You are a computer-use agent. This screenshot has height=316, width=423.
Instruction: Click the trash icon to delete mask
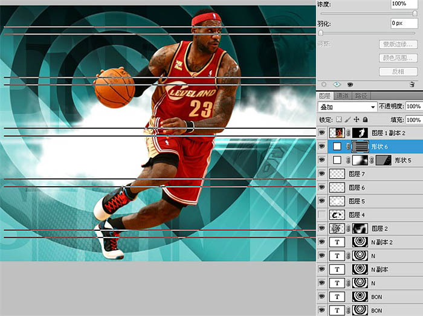[x=412, y=85]
